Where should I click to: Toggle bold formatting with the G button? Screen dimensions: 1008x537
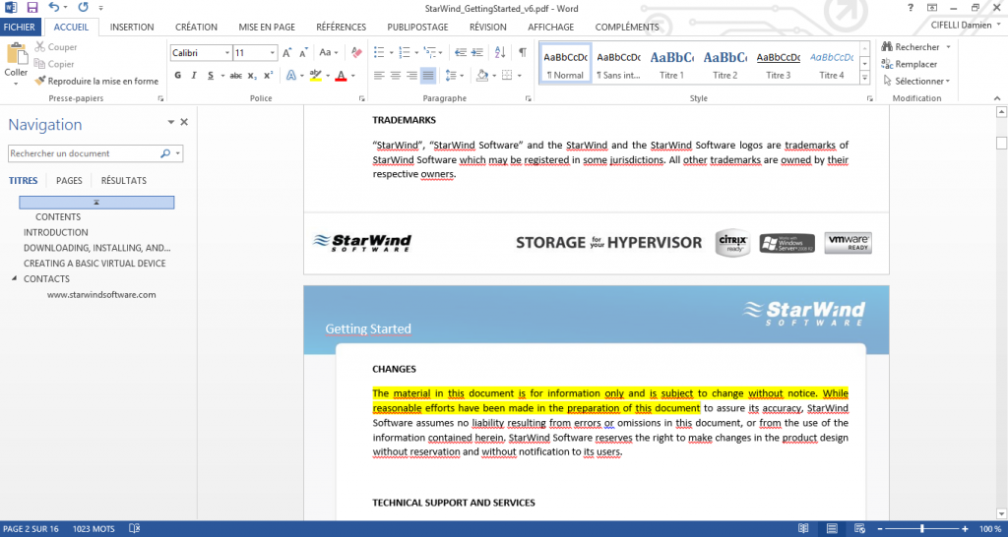[177, 76]
